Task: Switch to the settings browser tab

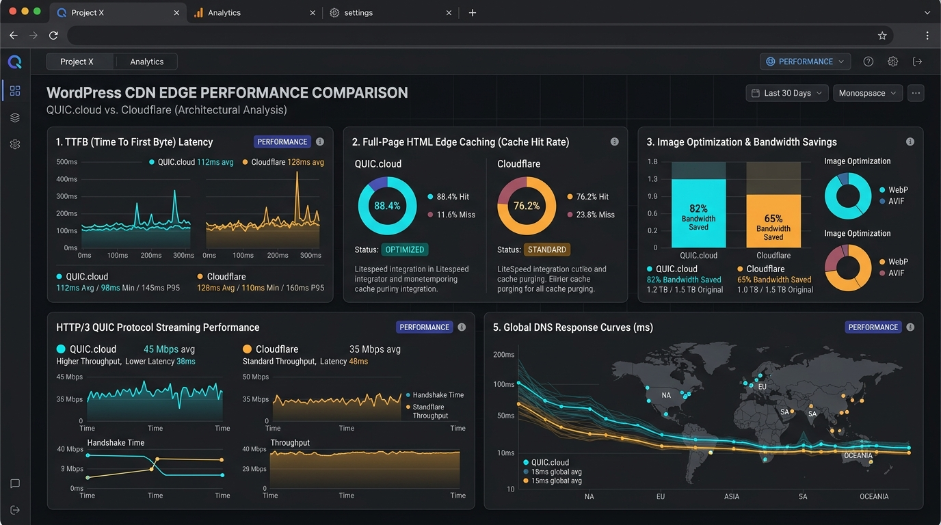Action: pos(390,13)
